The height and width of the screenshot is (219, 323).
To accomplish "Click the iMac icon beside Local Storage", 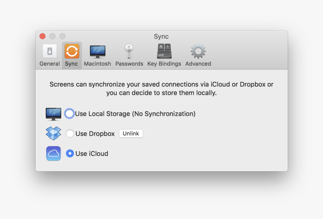I will click(53, 114).
